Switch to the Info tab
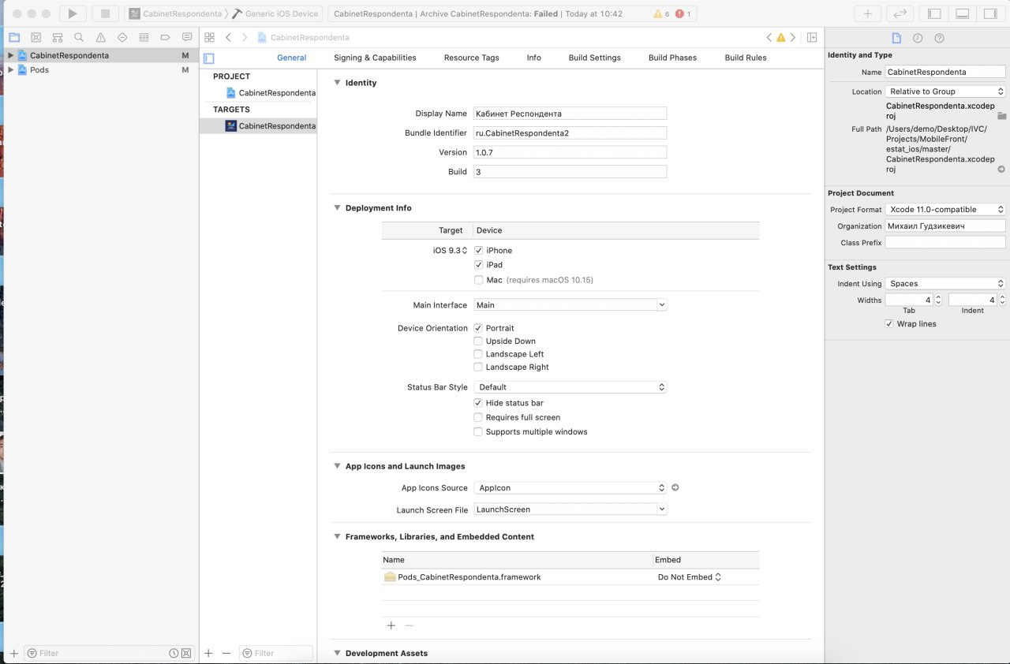The height and width of the screenshot is (664, 1010). click(534, 58)
